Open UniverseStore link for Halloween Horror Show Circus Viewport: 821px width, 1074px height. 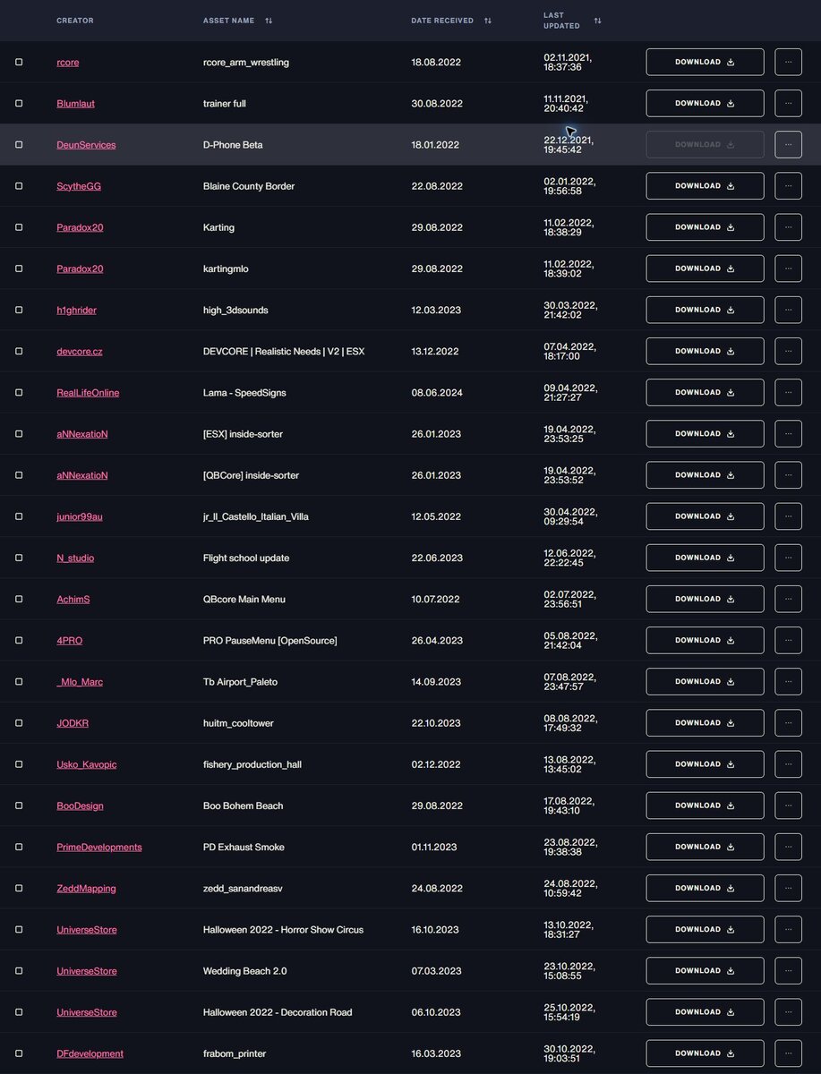(x=87, y=930)
